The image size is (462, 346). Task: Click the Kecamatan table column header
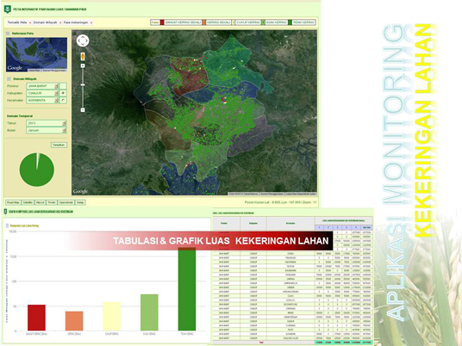tap(290, 224)
